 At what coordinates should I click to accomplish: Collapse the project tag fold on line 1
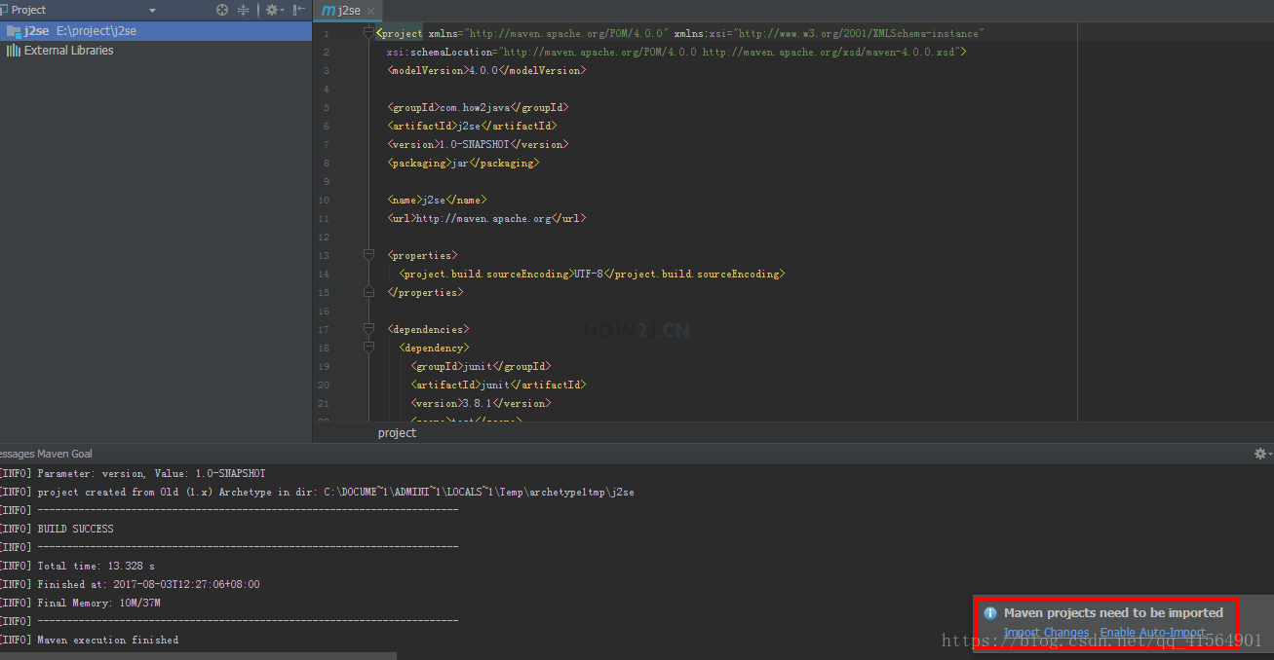click(x=368, y=33)
